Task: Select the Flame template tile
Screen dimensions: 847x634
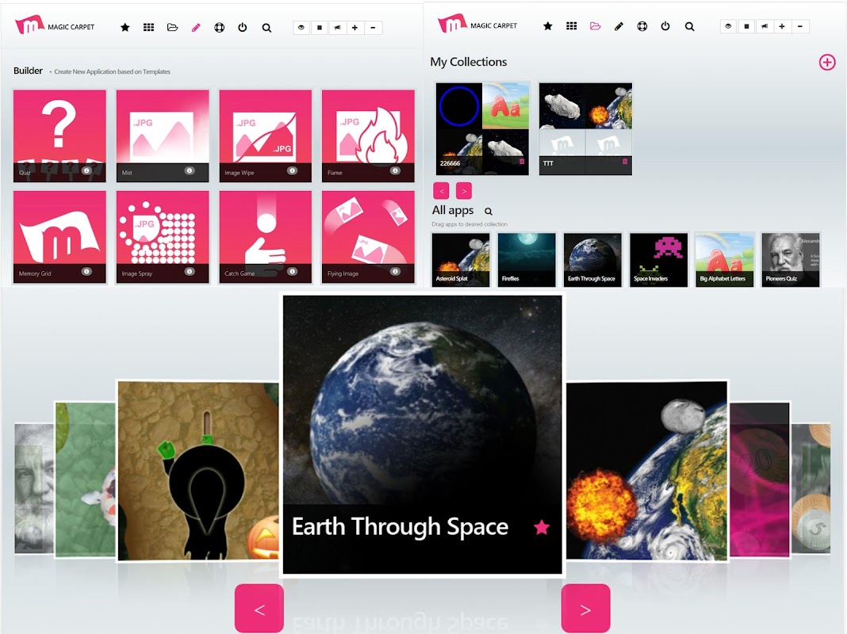Action: coord(368,136)
